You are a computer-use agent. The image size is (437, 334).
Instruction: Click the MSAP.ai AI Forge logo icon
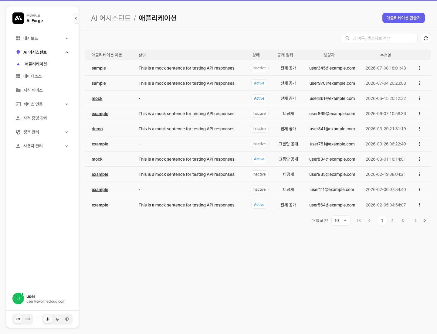pyautogui.click(x=18, y=18)
